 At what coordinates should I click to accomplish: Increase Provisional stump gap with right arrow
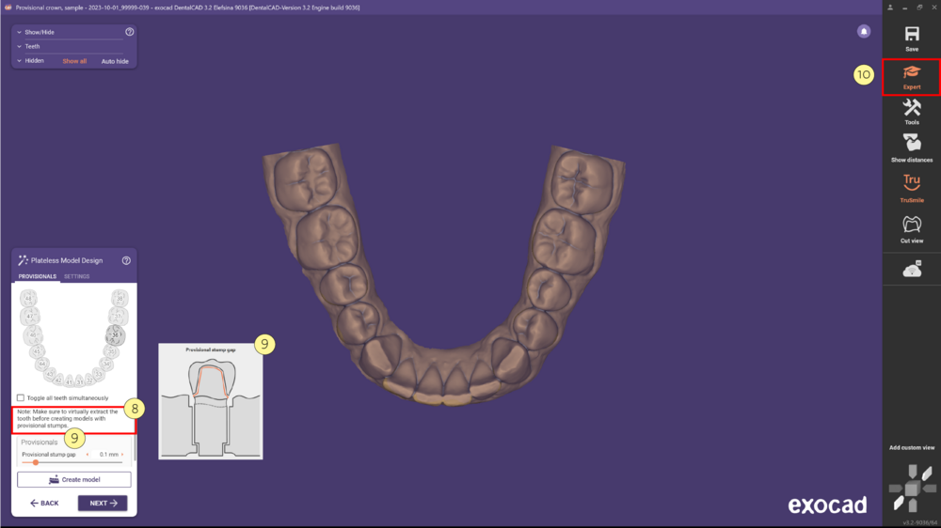point(122,455)
